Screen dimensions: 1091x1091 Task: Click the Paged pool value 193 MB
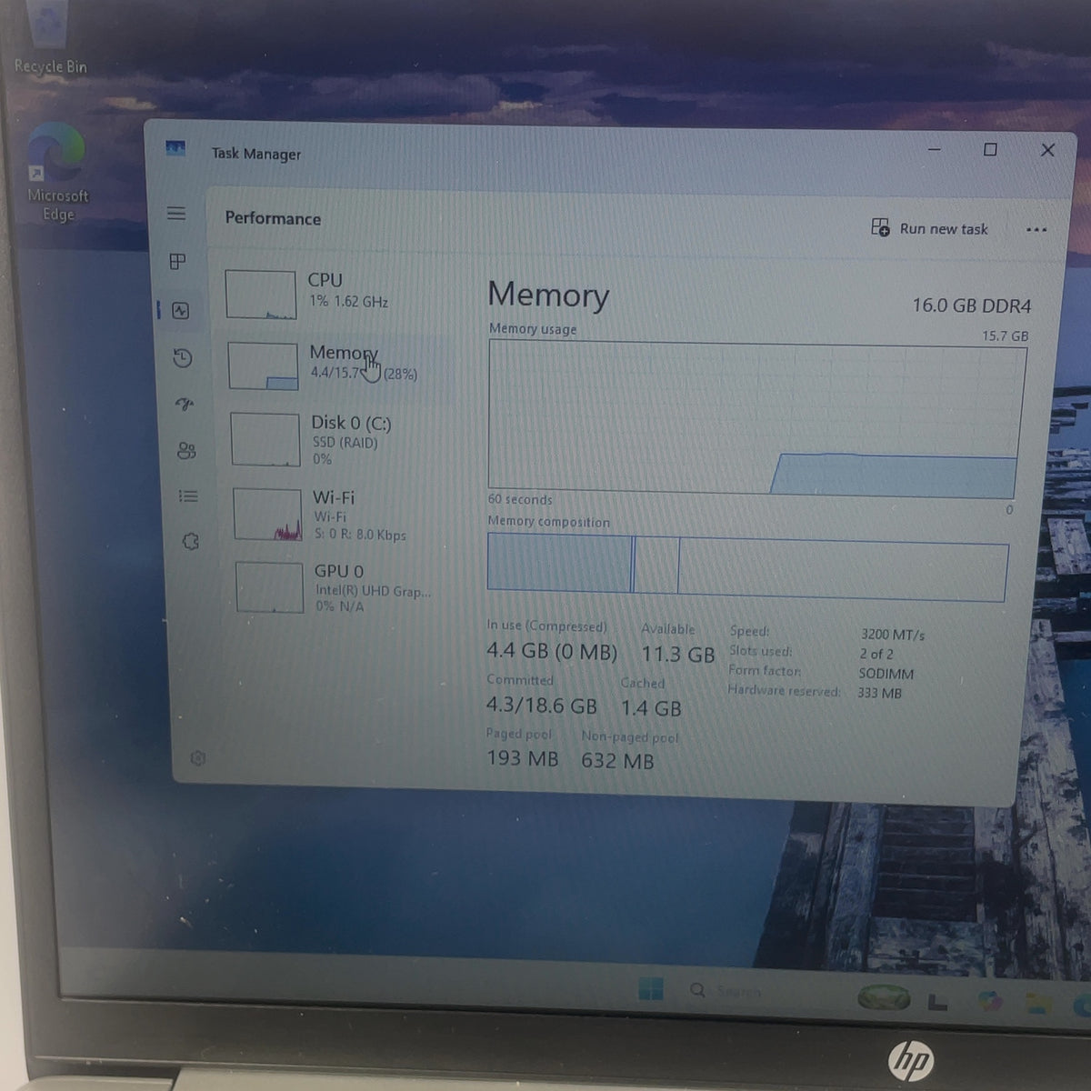[523, 758]
